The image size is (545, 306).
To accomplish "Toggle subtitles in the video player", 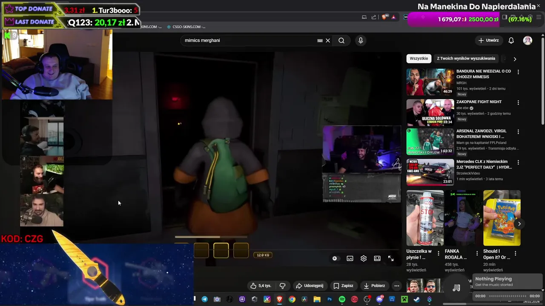I will 350,258.
